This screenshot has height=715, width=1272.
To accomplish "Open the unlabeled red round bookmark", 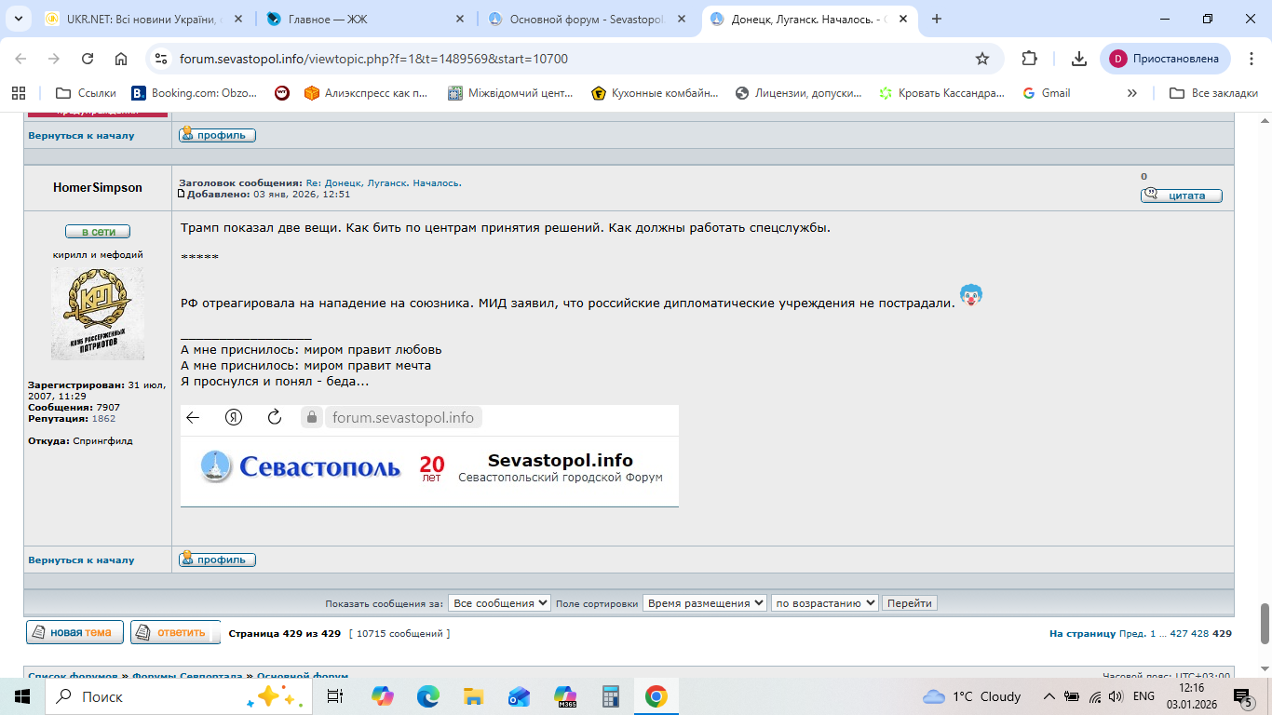I will 282,93.
